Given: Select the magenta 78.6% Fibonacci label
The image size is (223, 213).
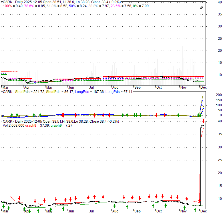Looking at the screenshot, I should (x=29, y=6).
